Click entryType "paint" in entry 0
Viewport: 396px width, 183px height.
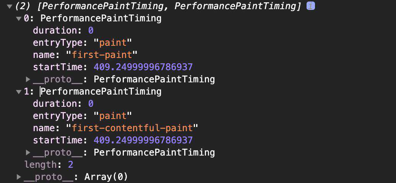(x=113, y=43)
